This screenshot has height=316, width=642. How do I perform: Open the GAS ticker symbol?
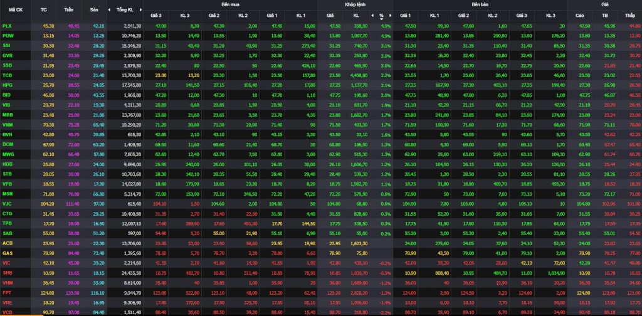click(x=8, y=253)
